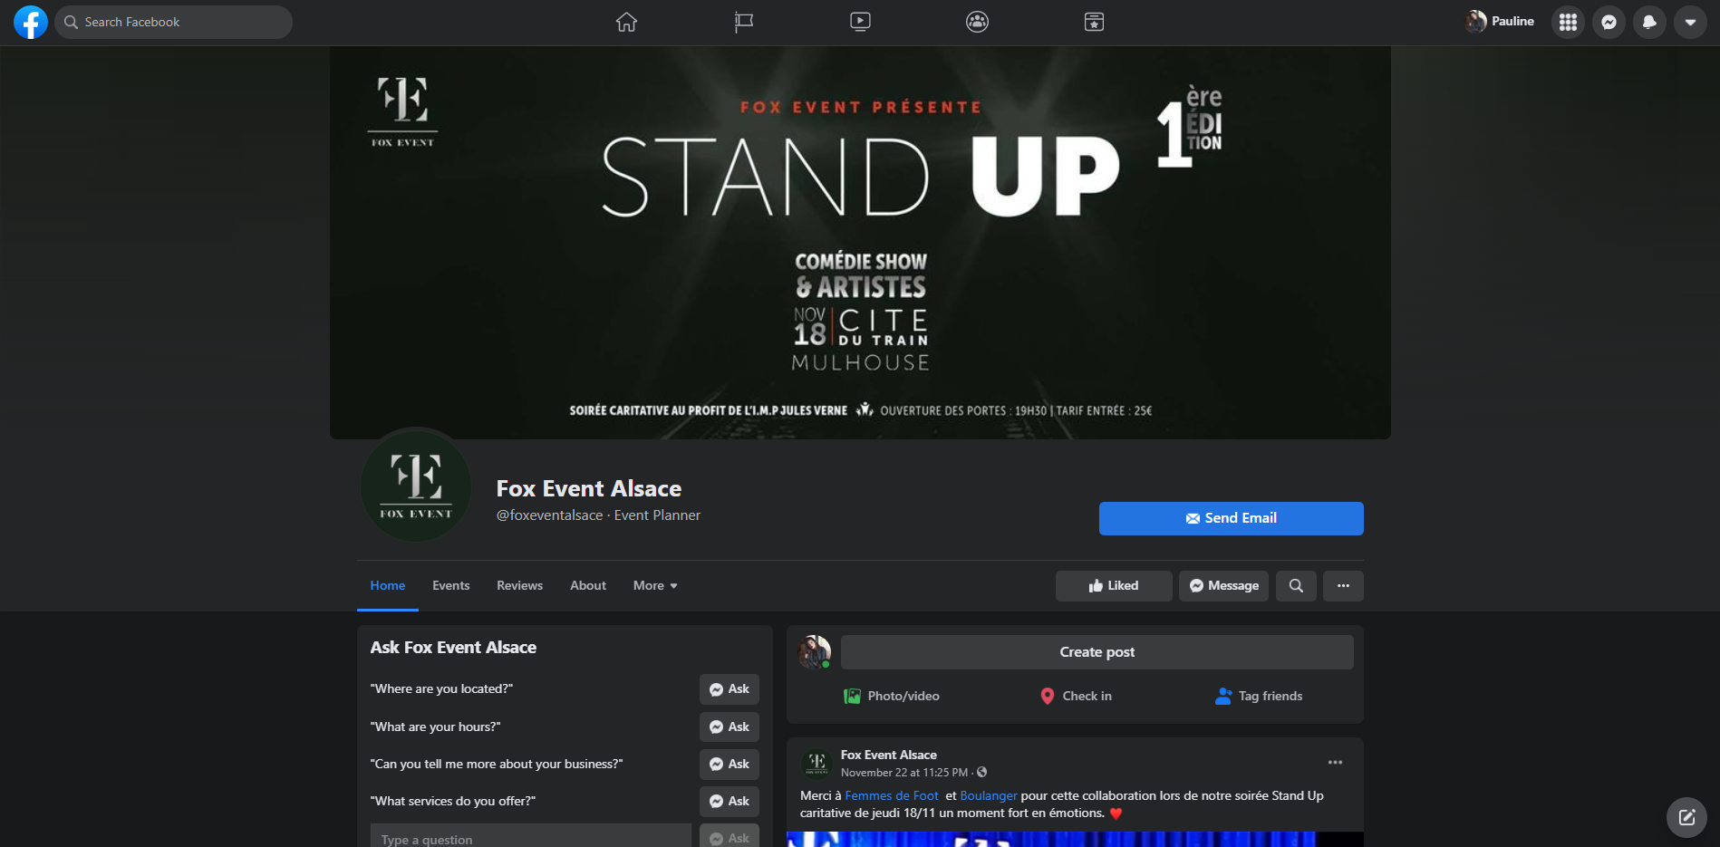Click the Message button
The image size is (1720, 847).
pyautogui.click(x=1223, y=586)
